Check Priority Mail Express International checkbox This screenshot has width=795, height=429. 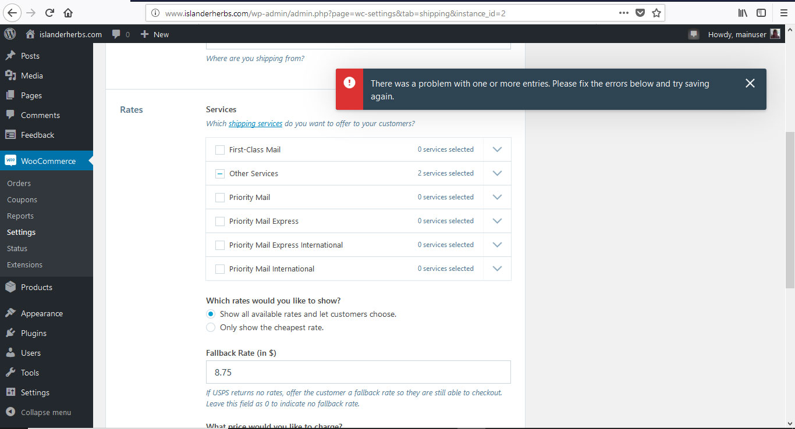(220, 245)
